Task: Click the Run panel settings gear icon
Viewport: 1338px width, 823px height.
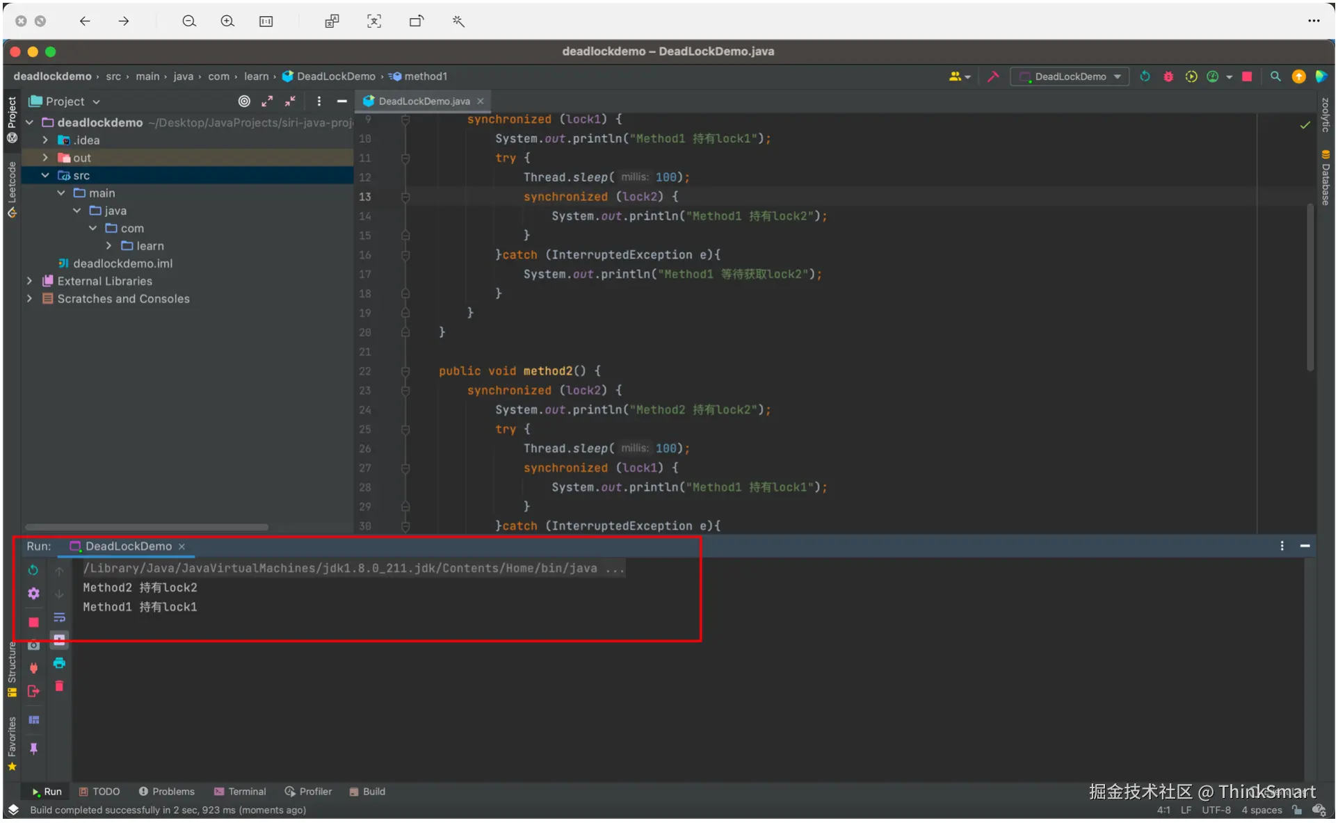Action: pyautogui.click(x=33, y=594)
